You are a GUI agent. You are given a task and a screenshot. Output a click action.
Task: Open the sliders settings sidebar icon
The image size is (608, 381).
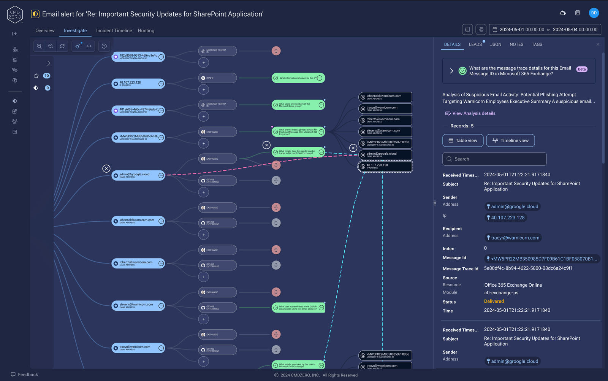[x=15, y=132]
